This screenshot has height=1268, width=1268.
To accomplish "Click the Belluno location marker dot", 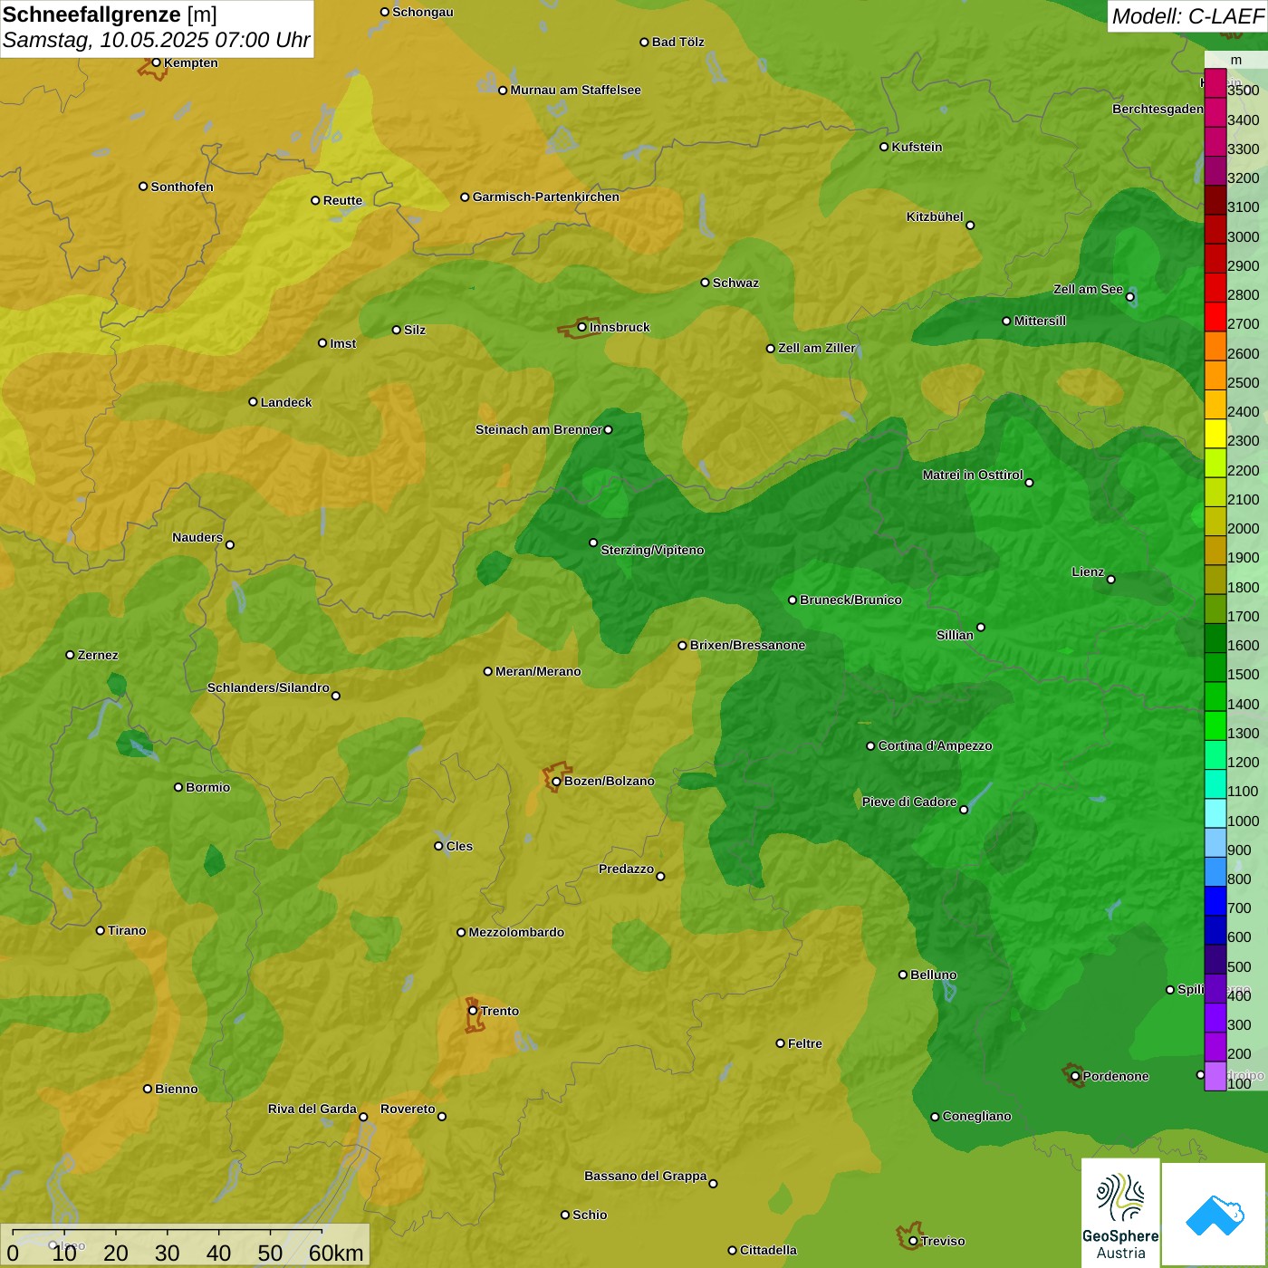I will 902,975.
